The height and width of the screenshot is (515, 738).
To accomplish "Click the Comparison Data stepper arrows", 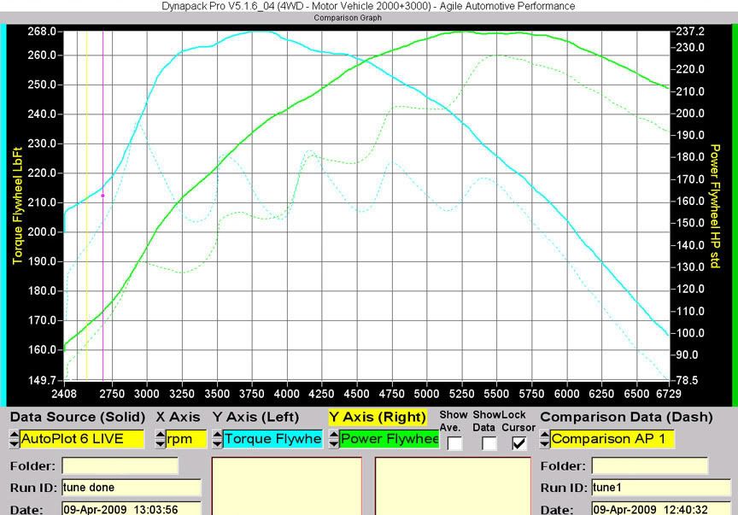I will pyautogui.click(x=545, y=439).
